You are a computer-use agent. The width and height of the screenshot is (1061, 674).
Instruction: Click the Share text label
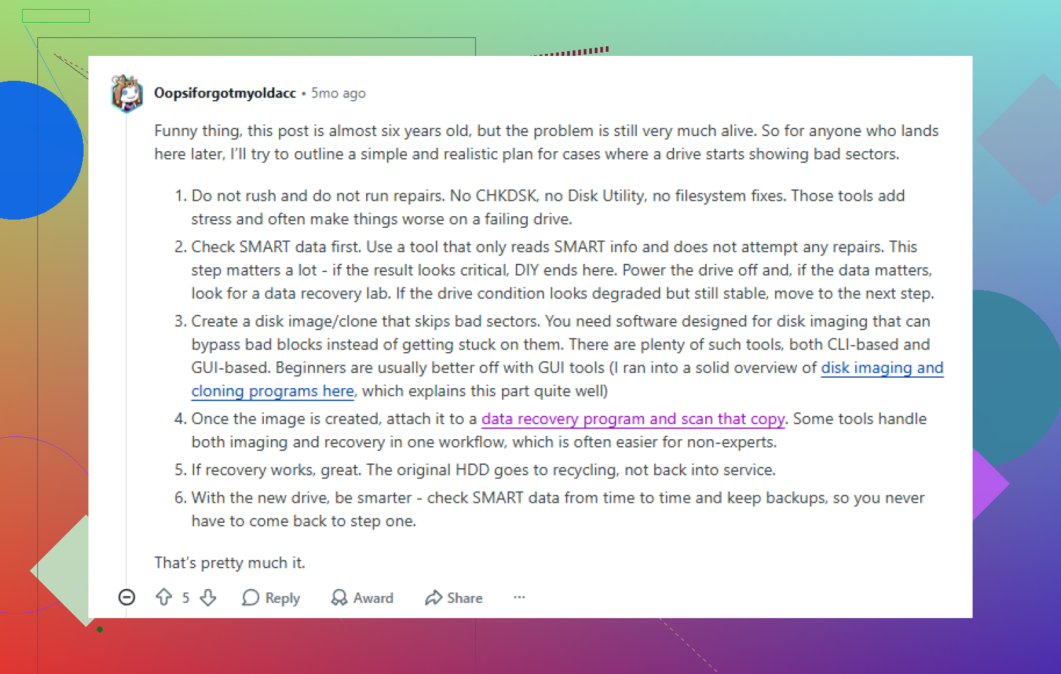[x=465, y=598]
